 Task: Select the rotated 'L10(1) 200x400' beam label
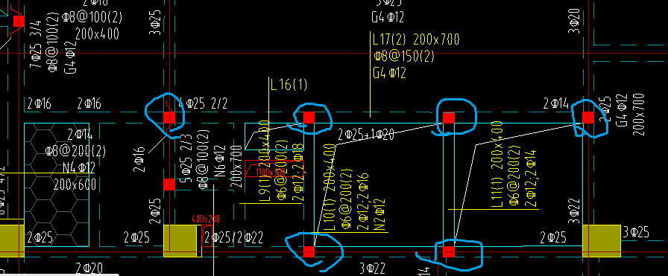pos(330,187)
